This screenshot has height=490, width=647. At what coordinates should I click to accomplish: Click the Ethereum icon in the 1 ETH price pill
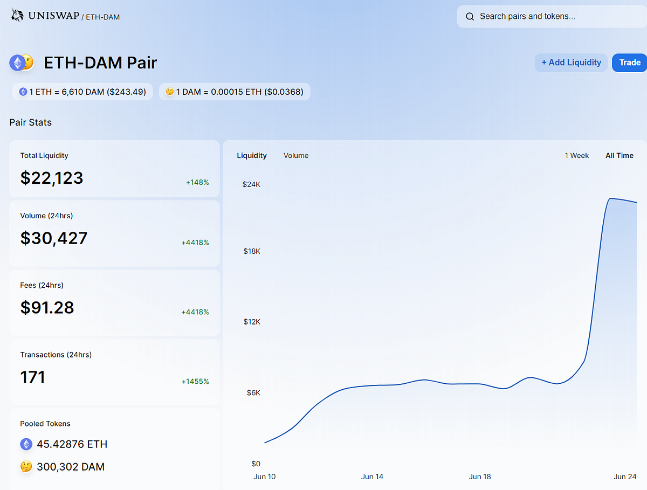(23, 92)
